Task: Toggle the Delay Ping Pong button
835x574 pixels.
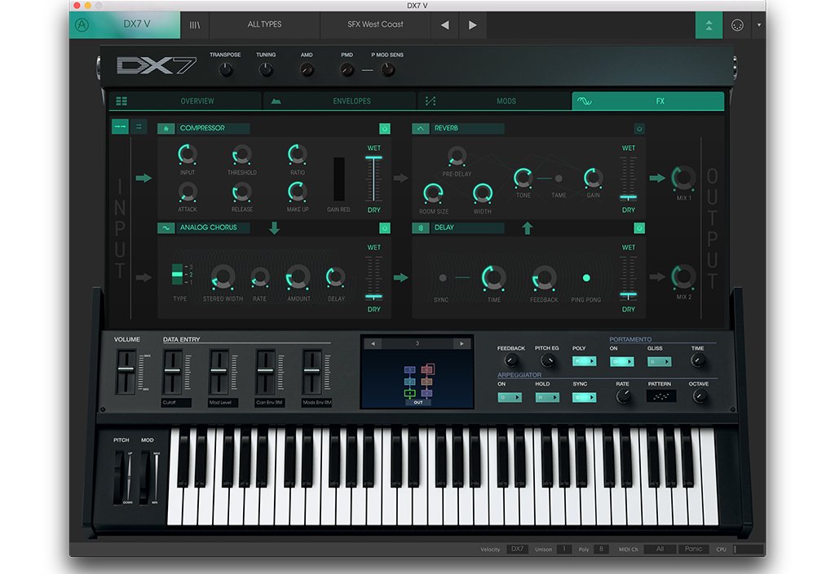Action: (585, 278)
